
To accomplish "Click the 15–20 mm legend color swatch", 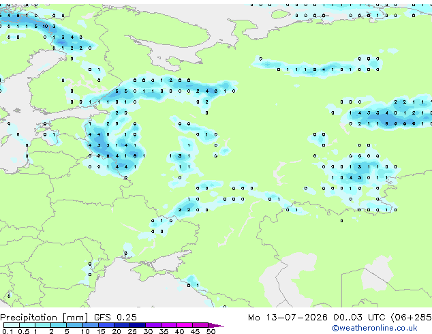I will tap(106, 325).
